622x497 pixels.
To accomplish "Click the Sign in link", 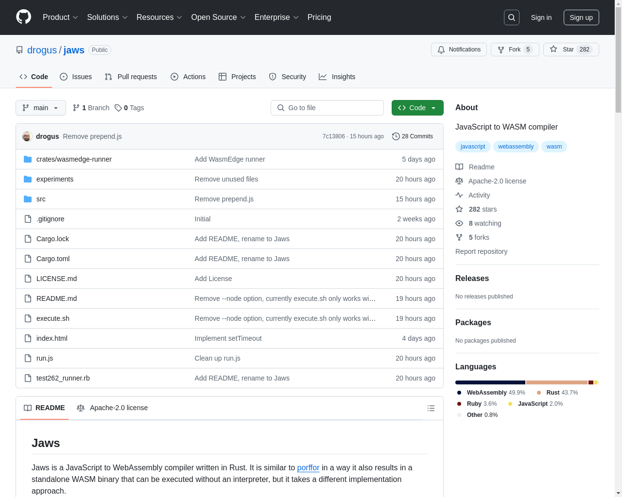I will tap(541, 17).
